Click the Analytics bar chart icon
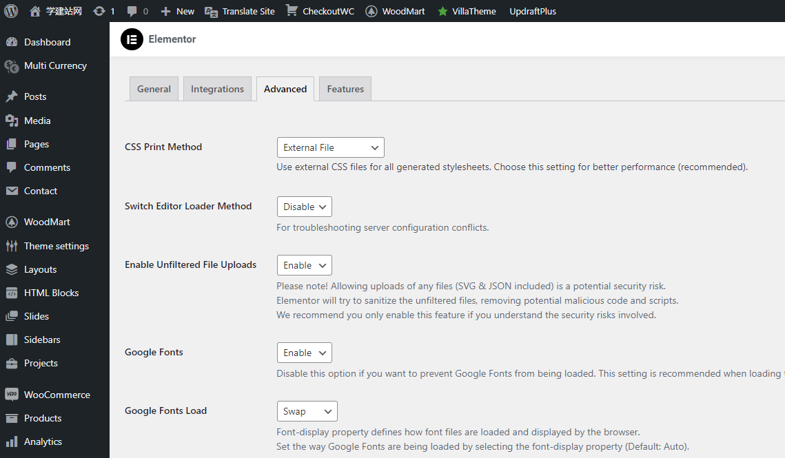The height and width of the screenshot is (458, 785). (12, 441)
